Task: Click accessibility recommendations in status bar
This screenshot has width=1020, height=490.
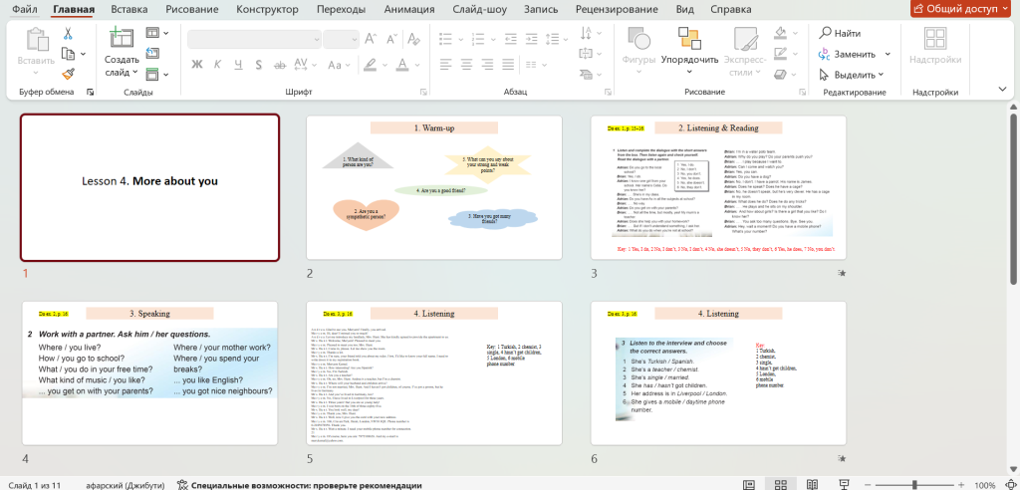Action: click(299, 485)
